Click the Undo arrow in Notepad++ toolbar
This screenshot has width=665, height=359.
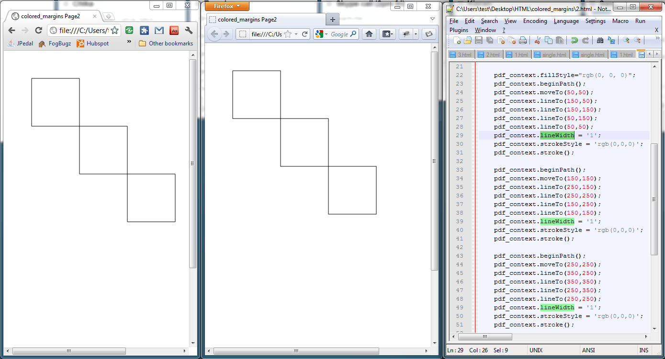pos(575,41)
